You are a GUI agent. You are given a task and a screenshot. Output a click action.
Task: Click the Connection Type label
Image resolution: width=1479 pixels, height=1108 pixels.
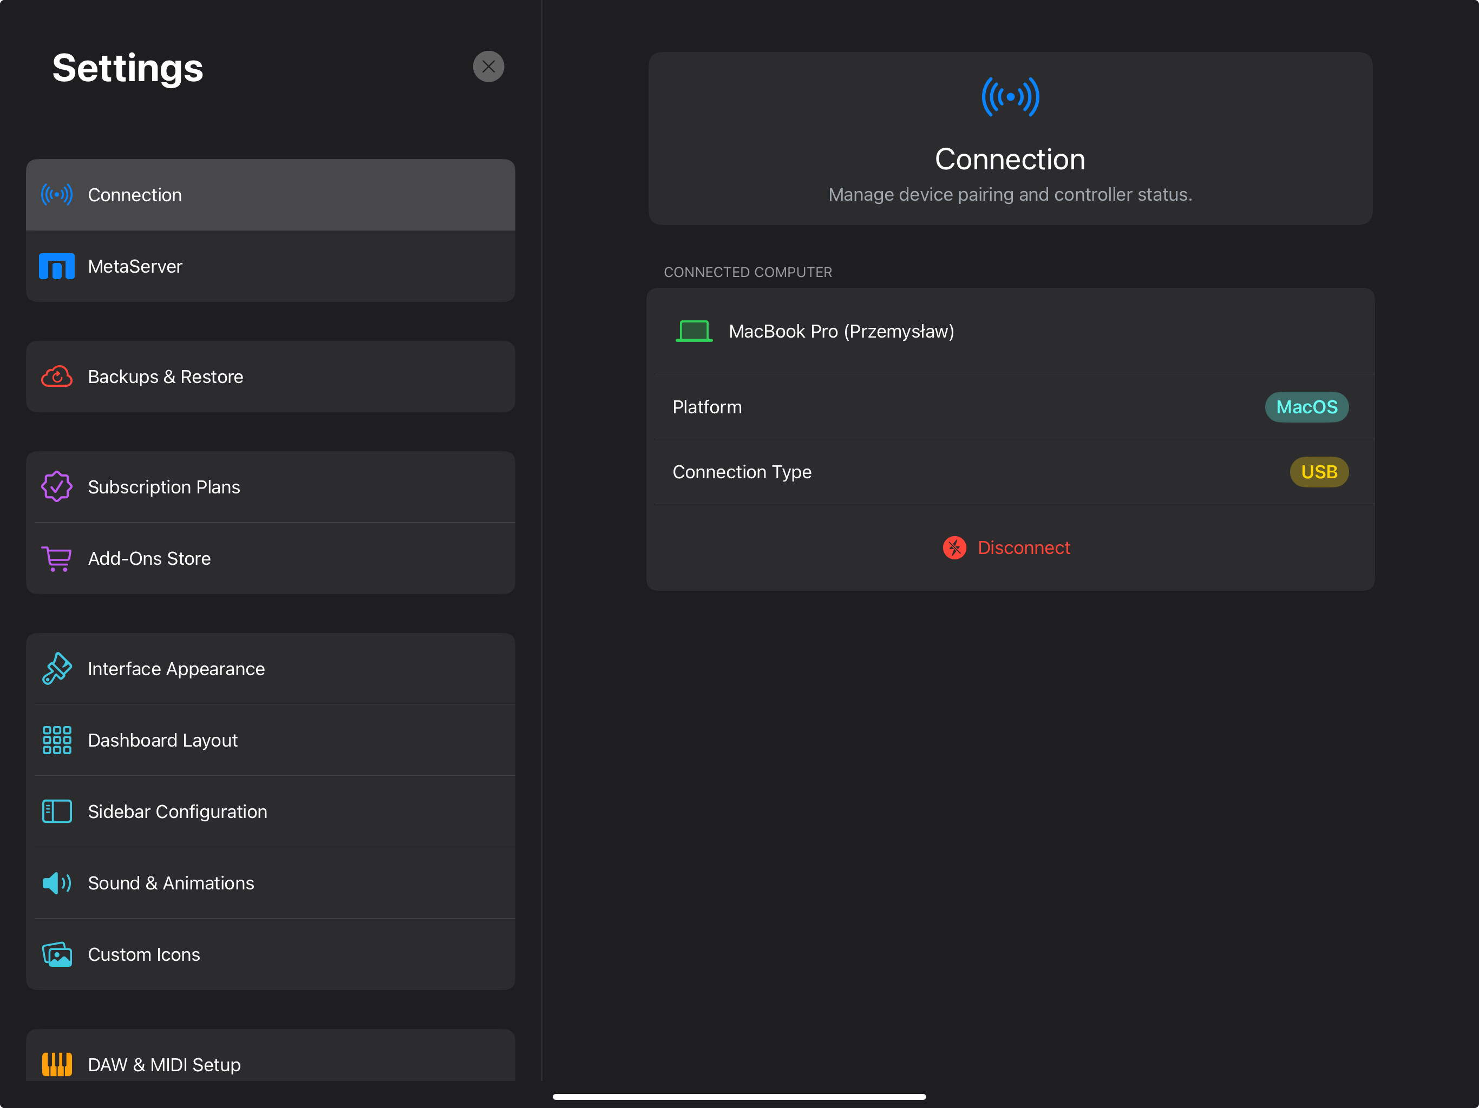pos(742,472)
